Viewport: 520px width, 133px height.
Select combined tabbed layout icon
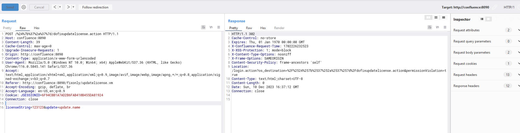[x=444, y=17]
